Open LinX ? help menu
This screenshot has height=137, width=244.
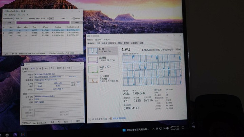[x=27, y=15]
